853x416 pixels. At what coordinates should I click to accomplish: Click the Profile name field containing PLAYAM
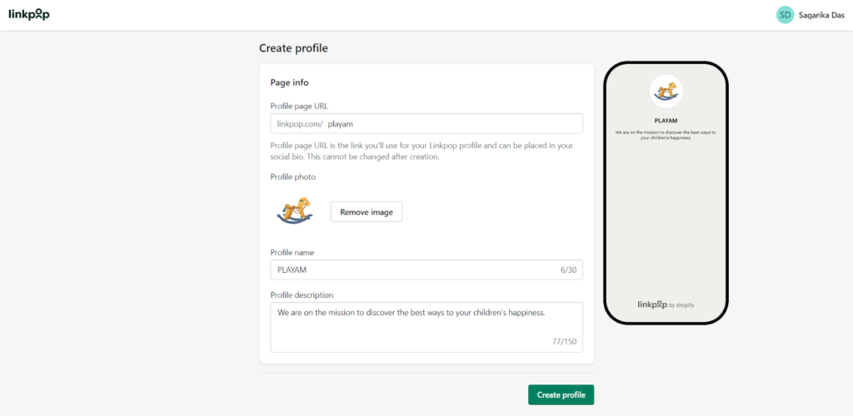tap(426, 270)
